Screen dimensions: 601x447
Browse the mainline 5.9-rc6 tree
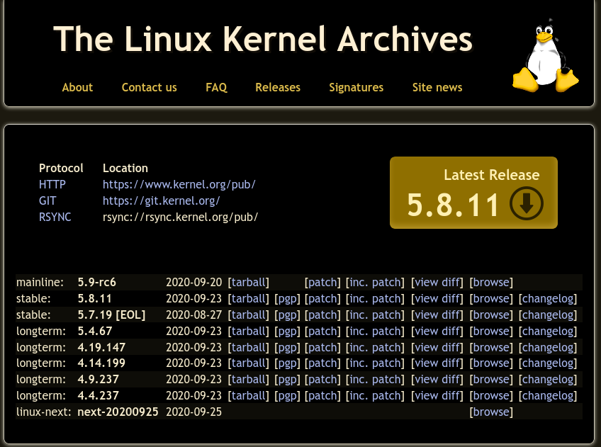point(491,282)
